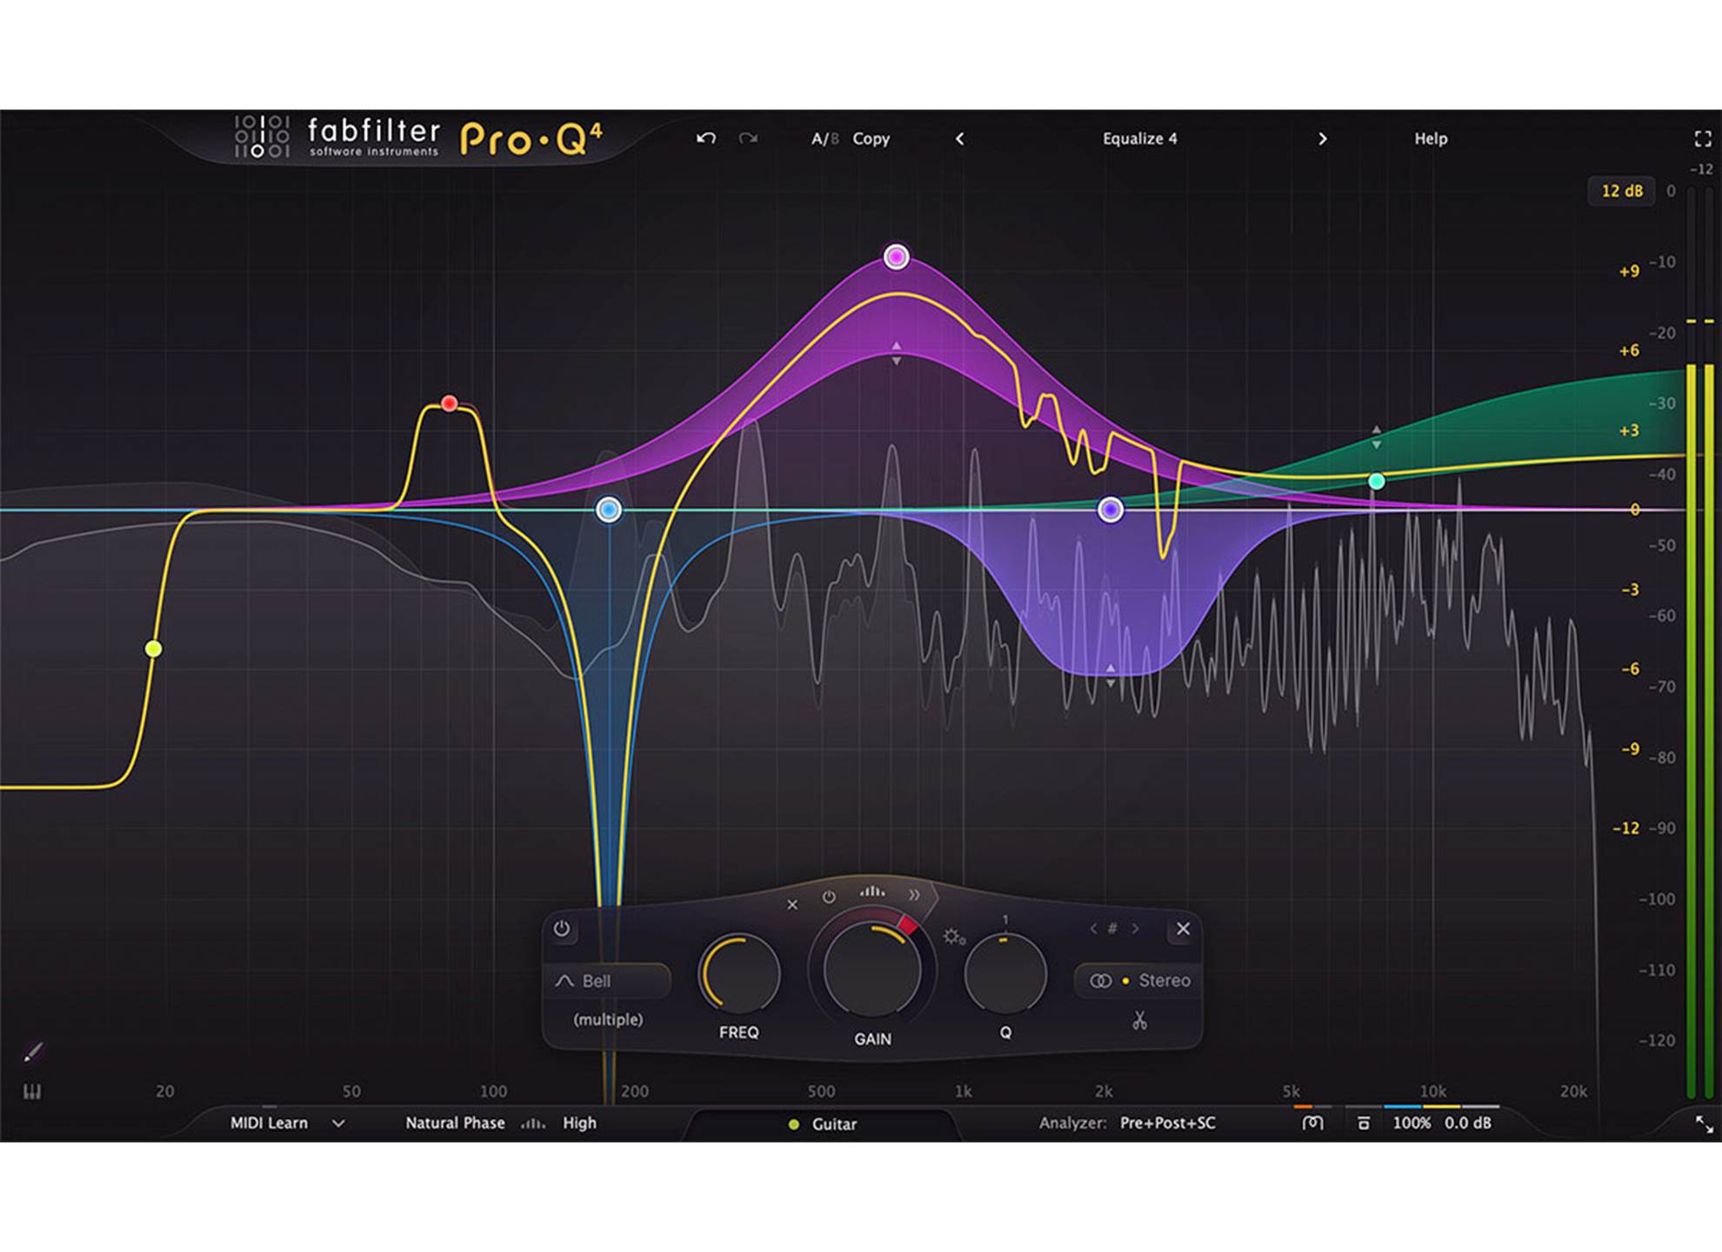Open the (multiple) slope dropdown

[608, 1019]
